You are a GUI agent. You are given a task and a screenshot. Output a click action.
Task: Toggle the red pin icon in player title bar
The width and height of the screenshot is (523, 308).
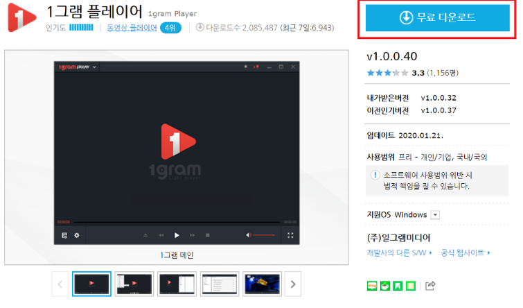pyautogui.click(x=256, y=67)
